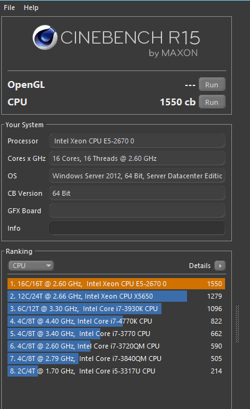Click the Cinebench sphere logo icon
This screenshot has height=409, width=250.
click(45, 37)
